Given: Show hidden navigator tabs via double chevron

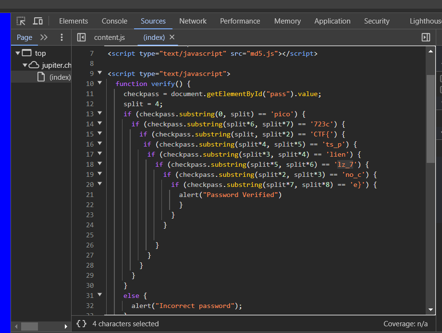Looking at the screenshot, I should 44,37.
